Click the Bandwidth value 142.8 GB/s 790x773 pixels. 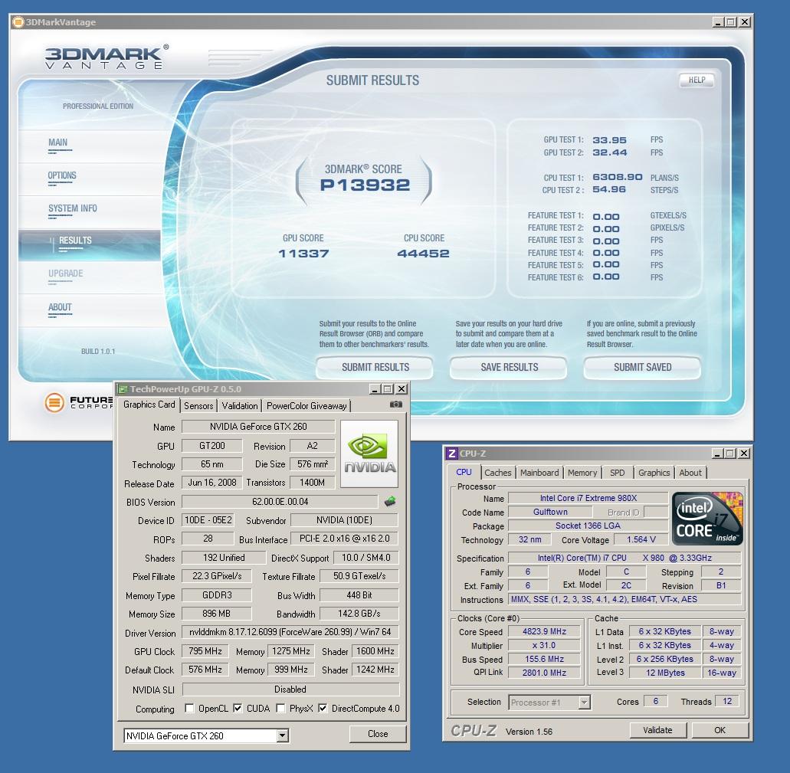click(359, 614)
